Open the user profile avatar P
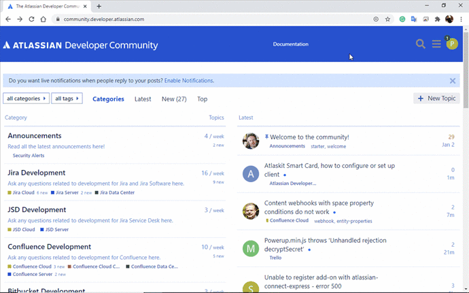This screenshot has width=469, height=293. click(x=452, y=44)
